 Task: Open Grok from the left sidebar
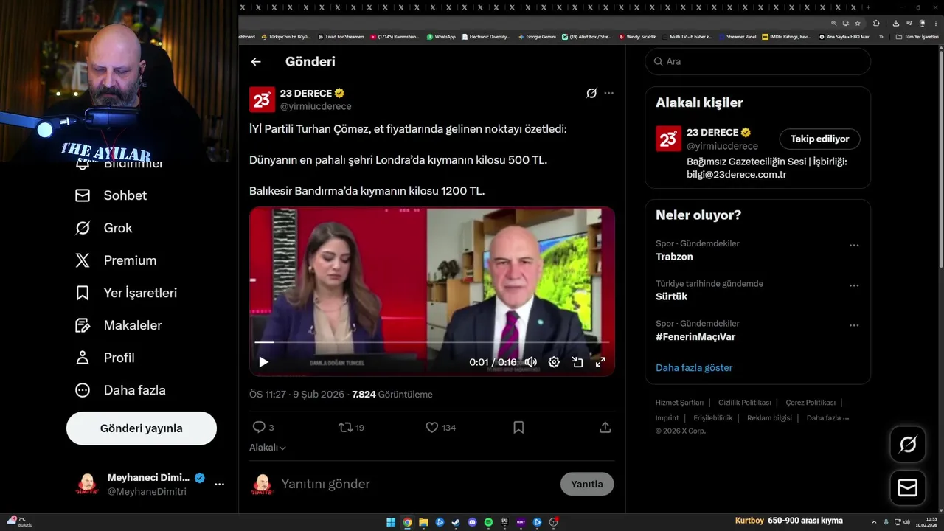tap(103, 228)
